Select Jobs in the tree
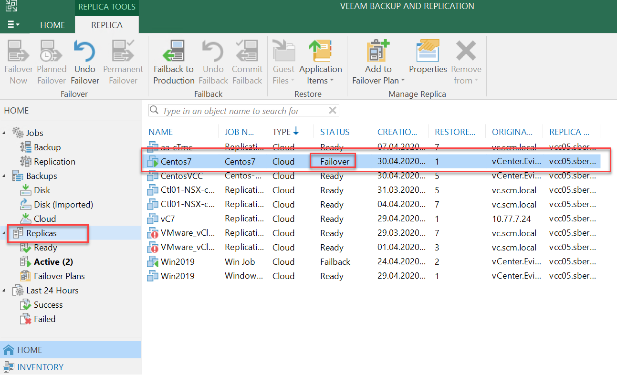Screen dimensions: 617x375 coord(35,133)
